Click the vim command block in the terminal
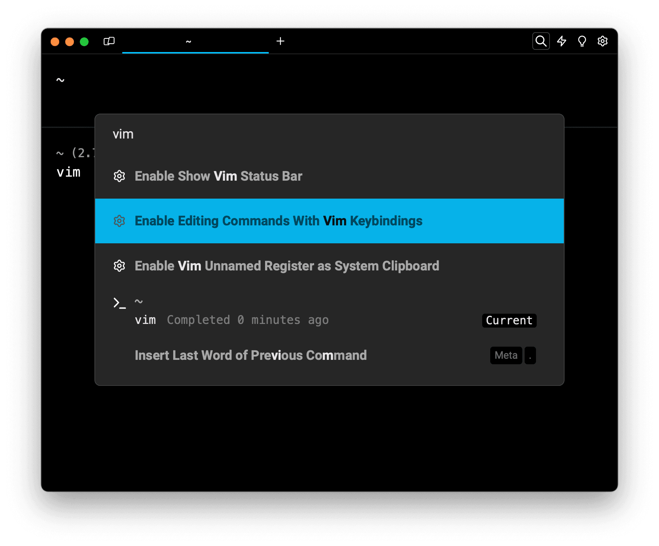Viewport: 659px width, 546px height. 69,172
